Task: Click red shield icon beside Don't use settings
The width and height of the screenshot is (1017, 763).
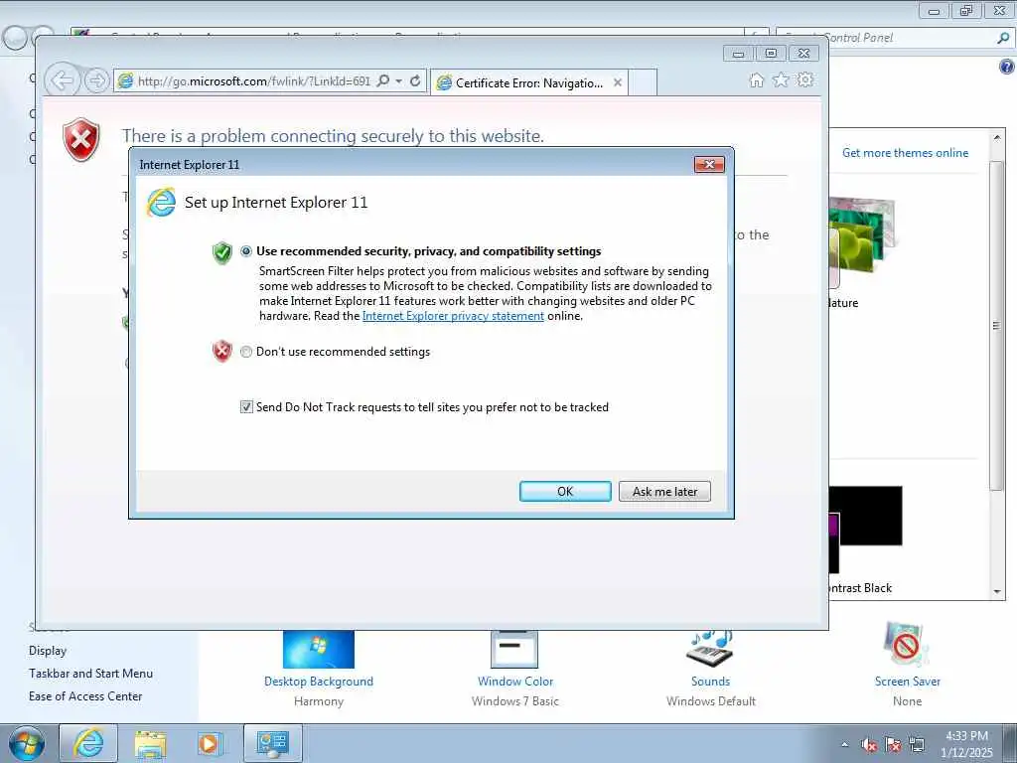Action: pos(221,351)
